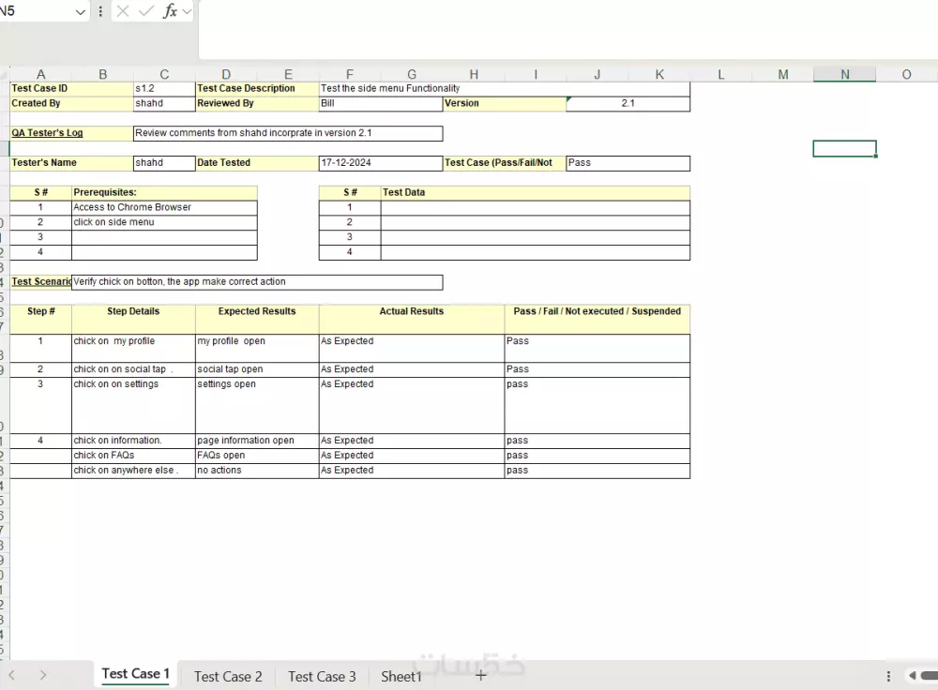Select column K header
Screen dimensions: 938x690
point(659,74)
